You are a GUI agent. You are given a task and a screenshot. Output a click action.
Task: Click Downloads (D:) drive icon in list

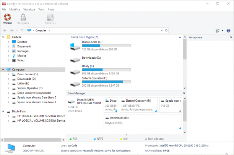click(75, 60)
